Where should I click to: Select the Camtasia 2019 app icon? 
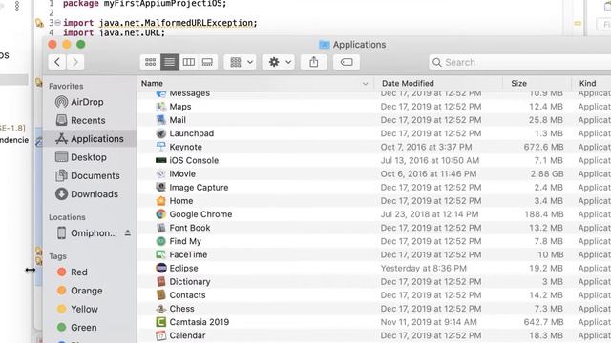[x=161, y=322]
